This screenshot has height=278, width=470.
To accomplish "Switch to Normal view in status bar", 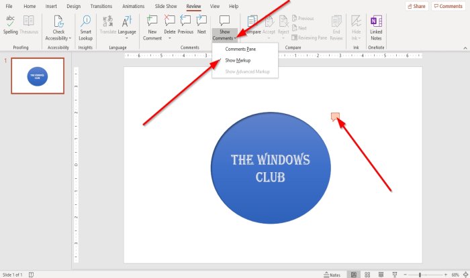I will pos(354,275).
